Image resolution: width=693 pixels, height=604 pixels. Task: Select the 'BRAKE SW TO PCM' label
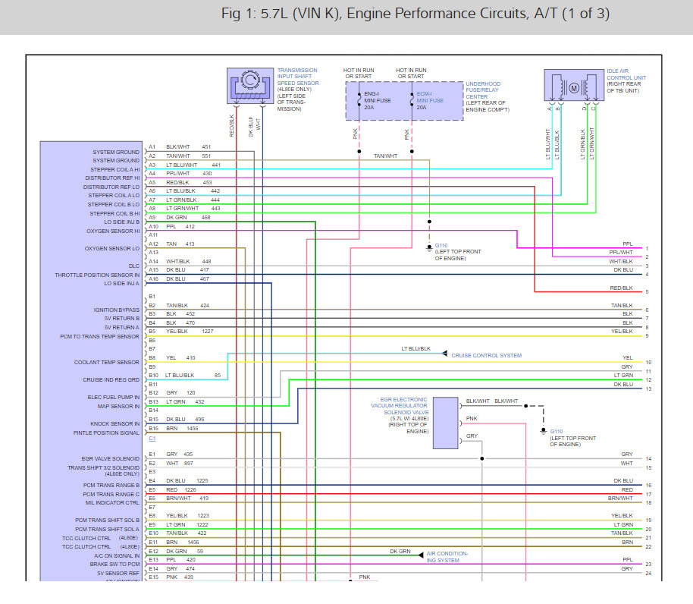pyautogui.click(x=115, y=565)
